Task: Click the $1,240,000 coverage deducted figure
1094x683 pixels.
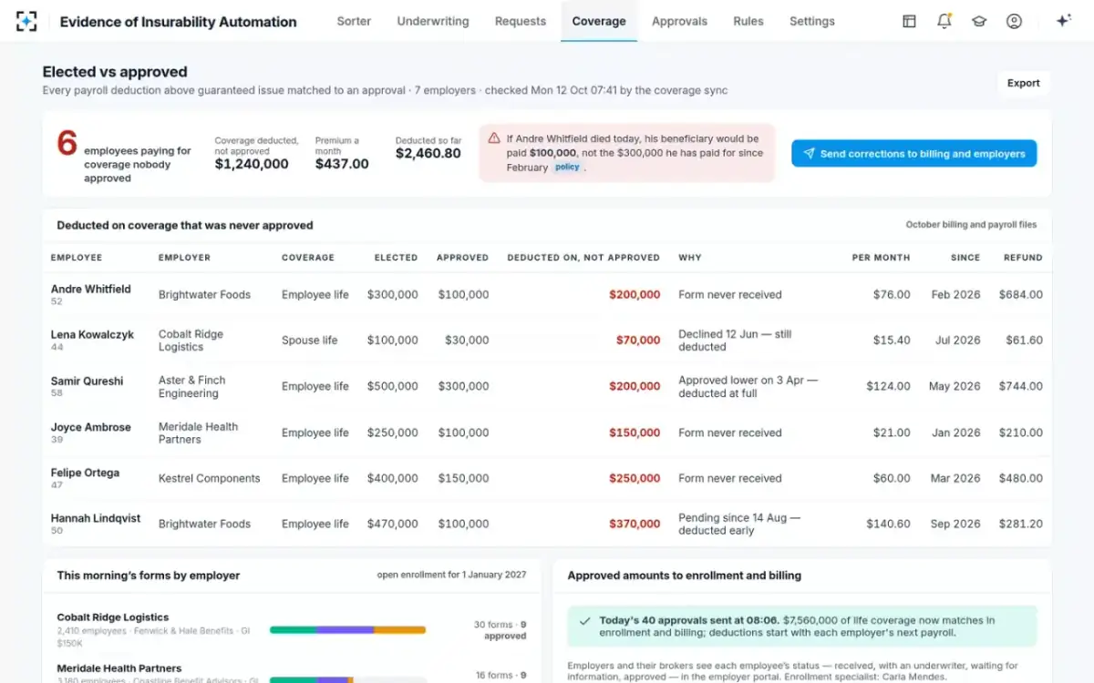Action: coord(252,164)
